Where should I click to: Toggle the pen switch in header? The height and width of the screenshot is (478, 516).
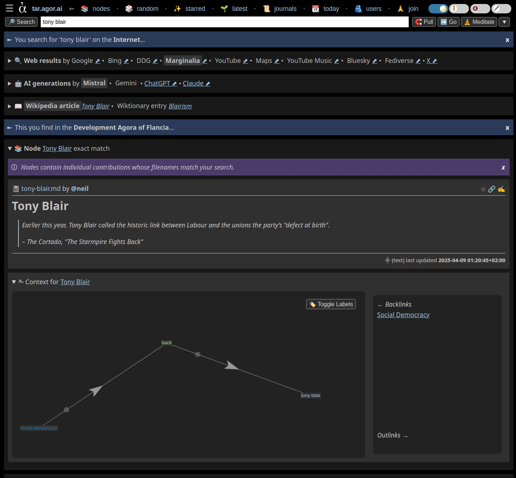coord(501,9)
